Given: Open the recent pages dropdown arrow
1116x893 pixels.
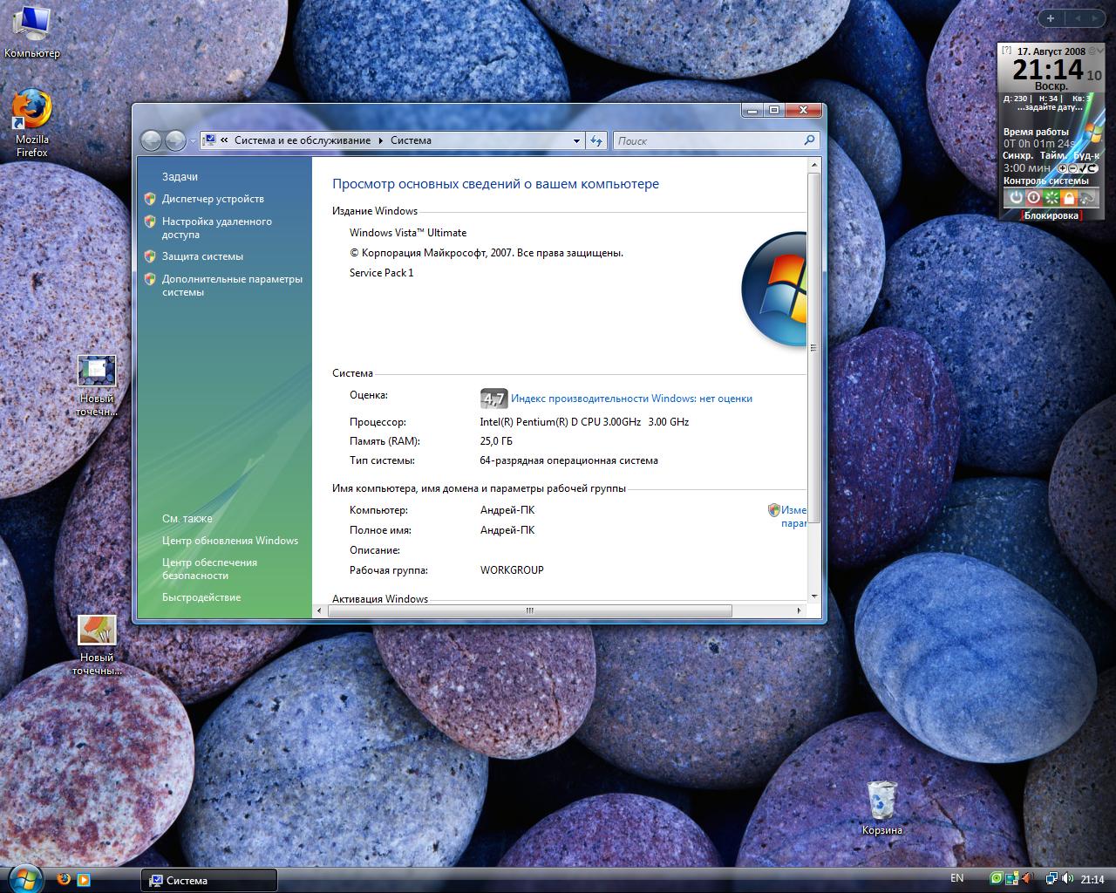Looking at the screenshot, I should (193, 140).
